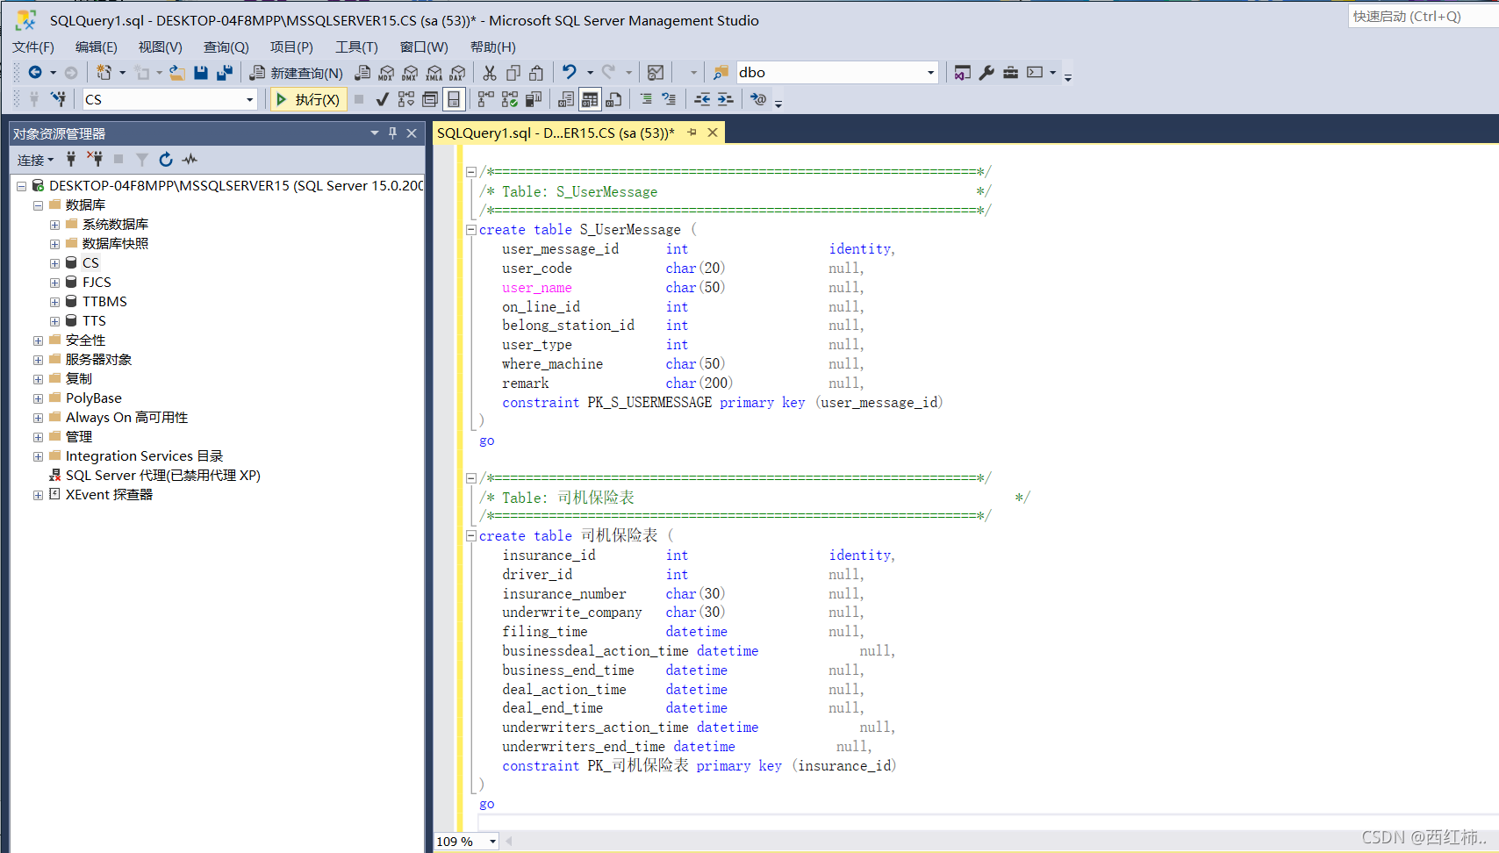Viewport: 1499px width, 853px height.
Task: Click the Undo arrow icon
Action: tap(570, 73)
